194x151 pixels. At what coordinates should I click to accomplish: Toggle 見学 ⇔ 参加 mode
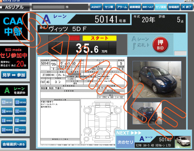(14, 75)
